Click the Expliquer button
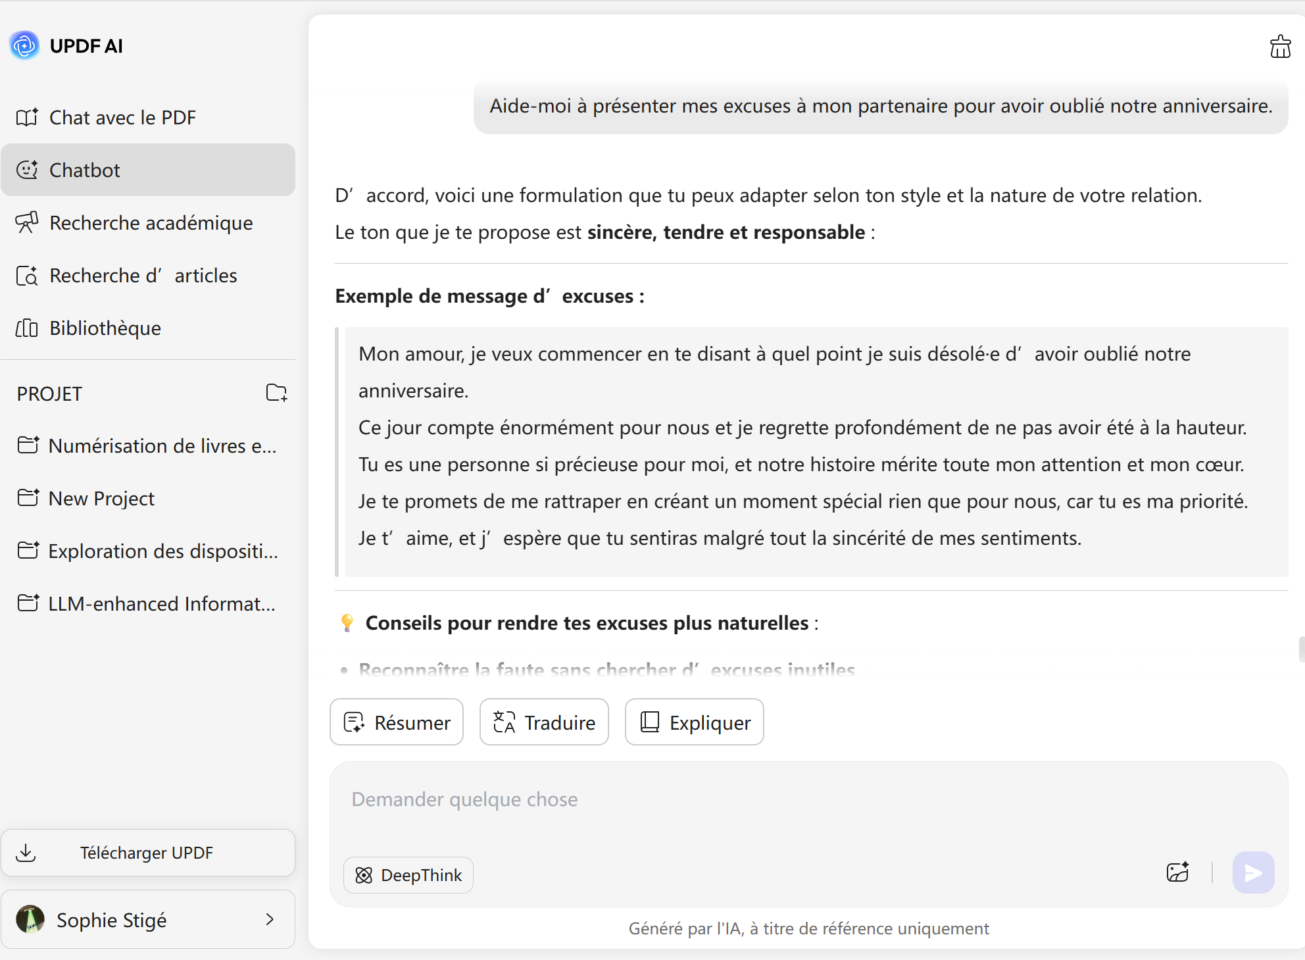Image resolution: width=1305 pixels, height=960 pixels. [694, 722]
